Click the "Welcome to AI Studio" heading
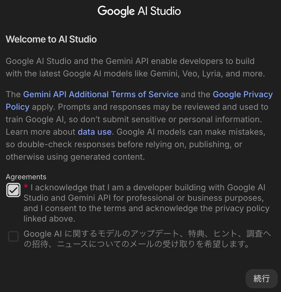Image resolution: width=281 pixels, height=292 pixels. (51, 39)
